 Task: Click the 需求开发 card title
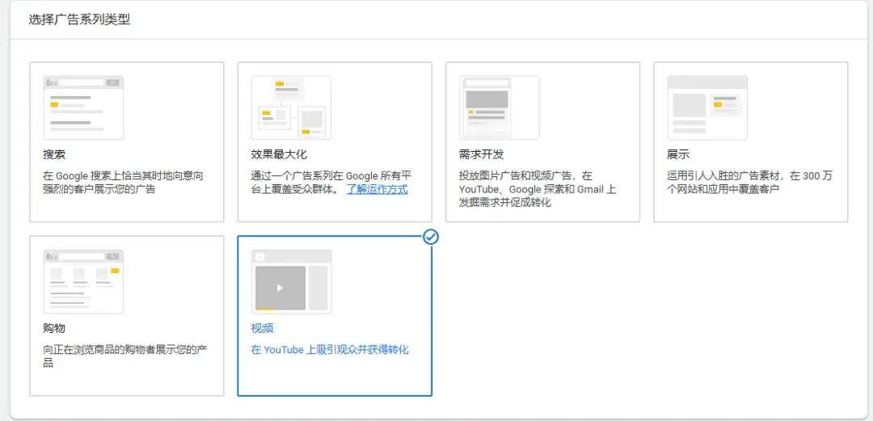482,154
